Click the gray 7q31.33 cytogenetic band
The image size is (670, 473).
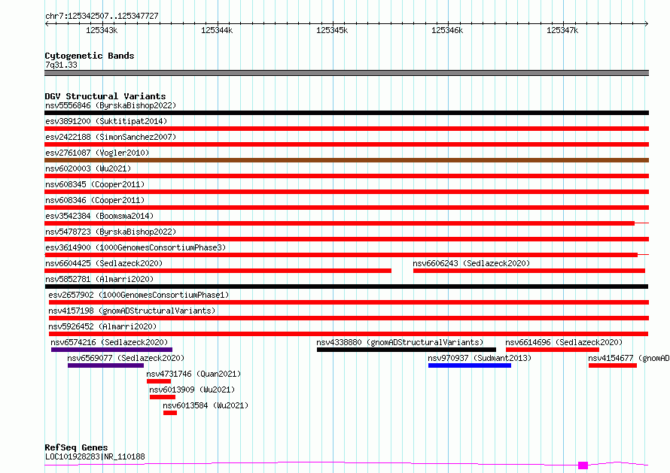(x=346, y=73)
